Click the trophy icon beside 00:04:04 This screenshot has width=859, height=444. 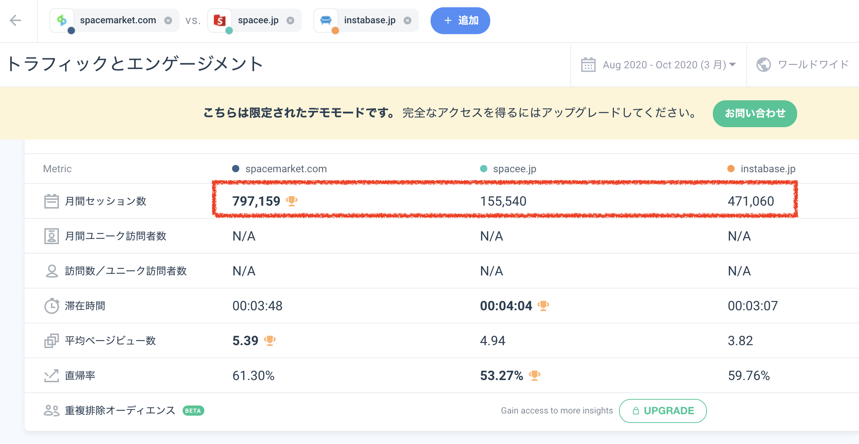543,306
